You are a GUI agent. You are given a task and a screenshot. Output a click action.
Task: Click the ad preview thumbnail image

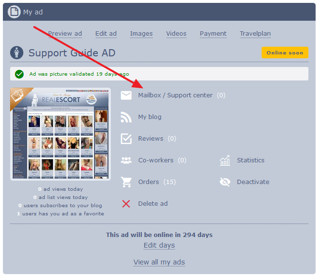click(x=60, y=134)
